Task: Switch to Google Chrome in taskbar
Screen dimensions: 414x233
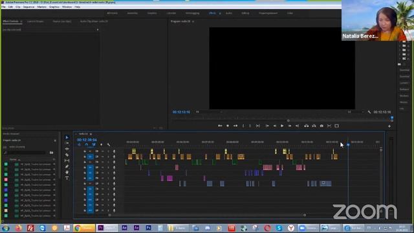Action: point(84,228)
